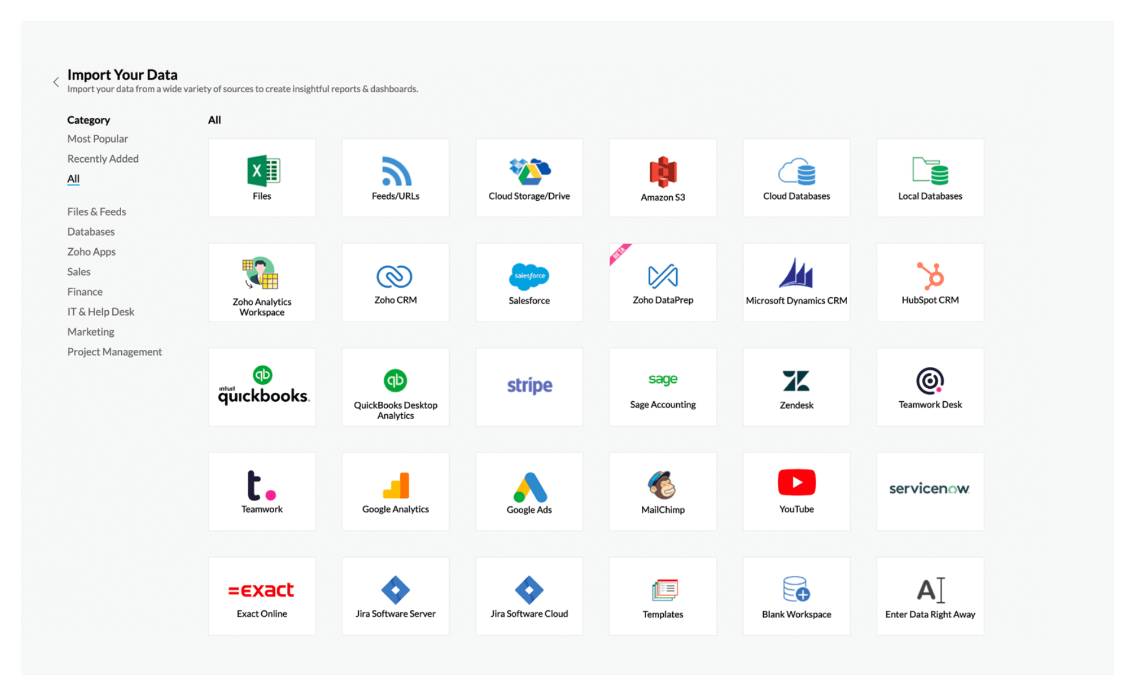Screen dimensions: 1135x696
Task: Show the Most Popular category
Action: click(98, 139)
